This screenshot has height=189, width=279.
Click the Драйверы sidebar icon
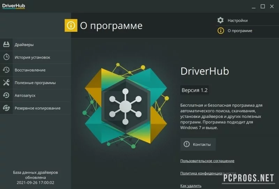pos(6,45)
